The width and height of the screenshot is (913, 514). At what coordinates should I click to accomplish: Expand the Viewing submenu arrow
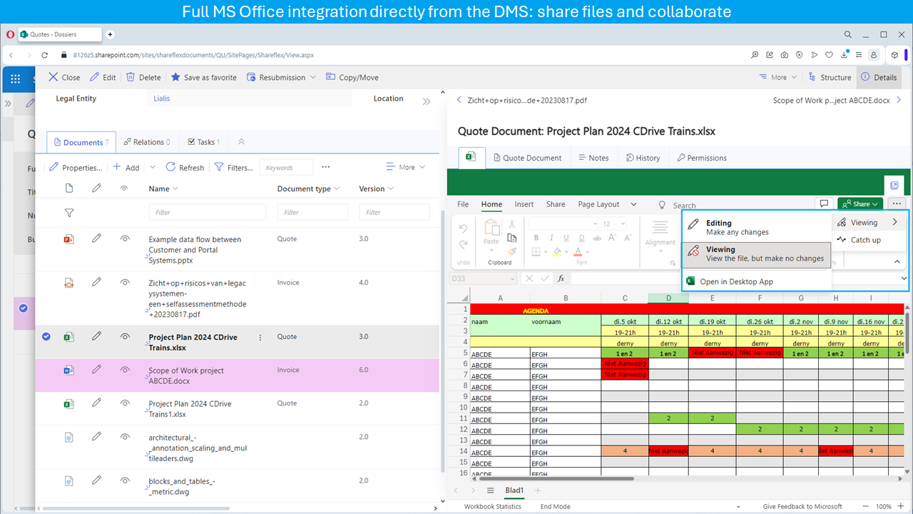pos(894,223)
